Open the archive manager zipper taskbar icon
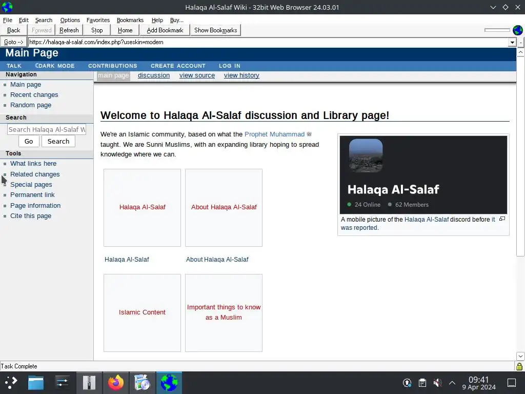Screen dimensions: 525x394 [x=89, y=382]
